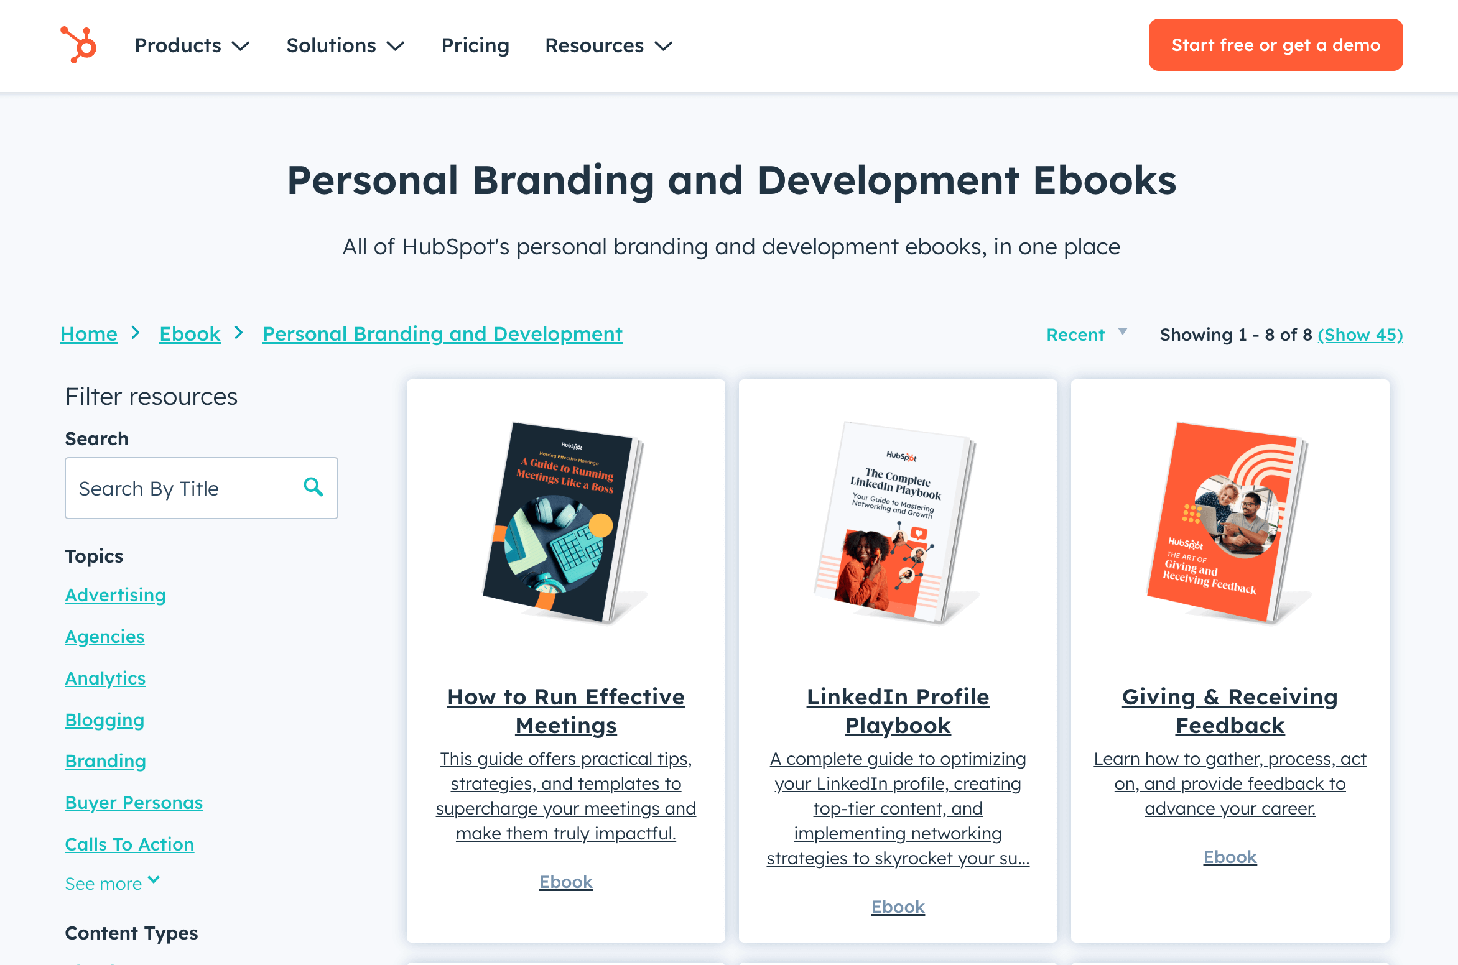Open the Running Meetings ebook cover
The height and width of the screenshot is (965, 1458).
pos(565,524)
